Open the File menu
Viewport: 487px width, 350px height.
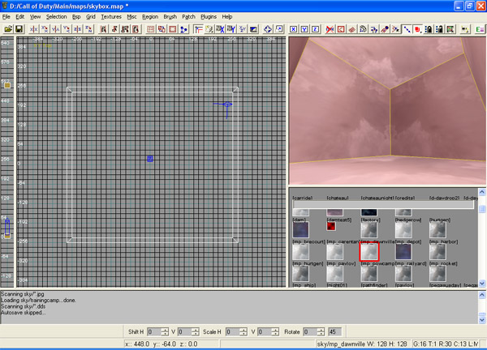pyautogui.click(x=6, y=17)
